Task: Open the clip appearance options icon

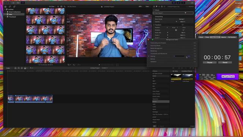Action: [62, 7]
